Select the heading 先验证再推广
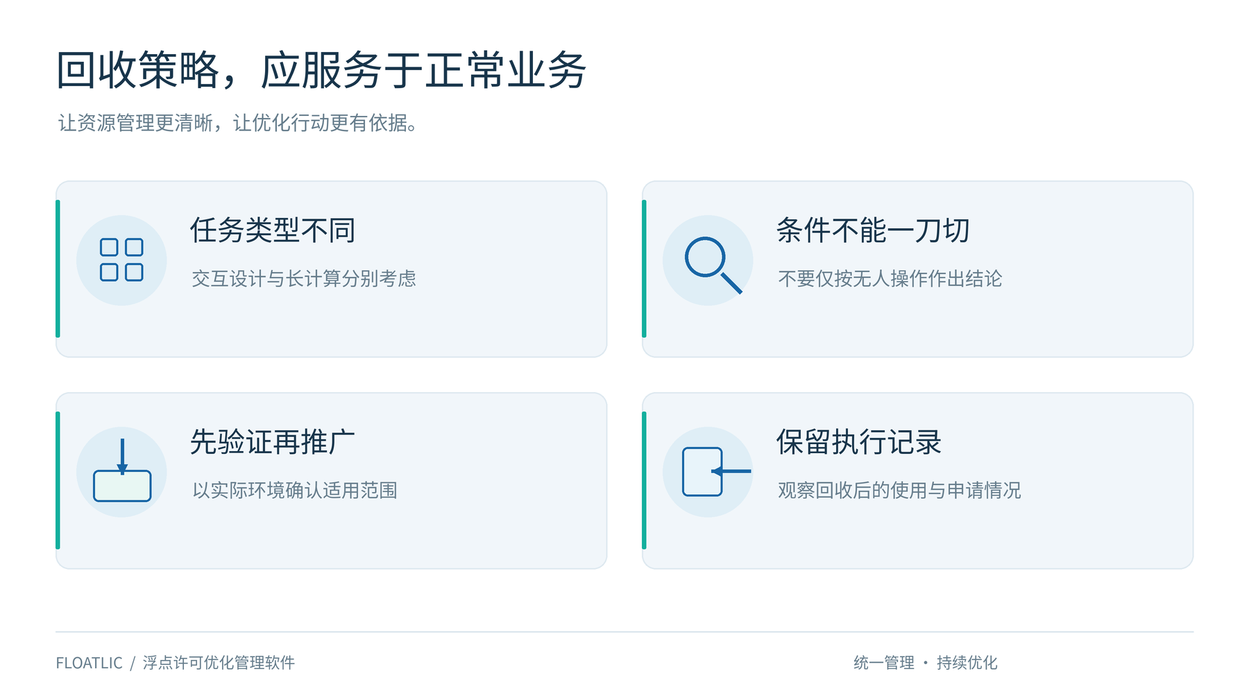Viewport: 1249px width, 694px height. click(x=273, y=442)
